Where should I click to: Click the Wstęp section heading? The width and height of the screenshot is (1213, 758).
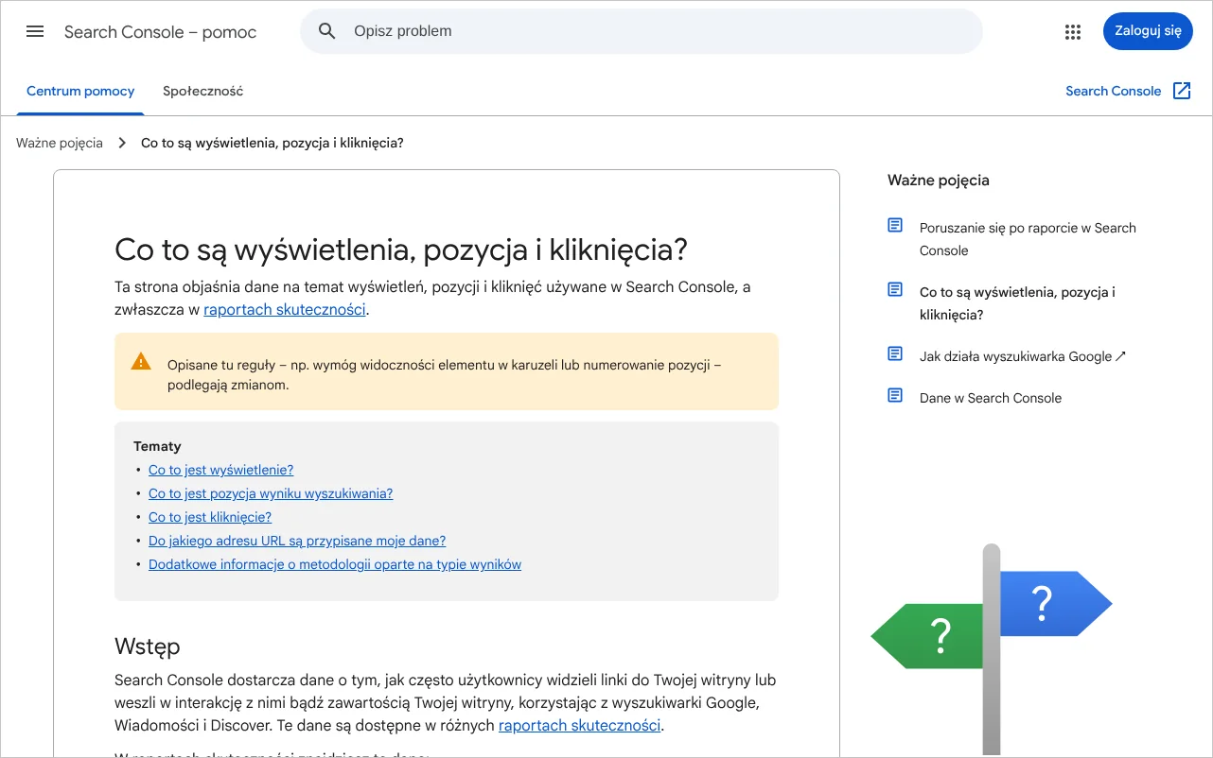pos(148,646)
